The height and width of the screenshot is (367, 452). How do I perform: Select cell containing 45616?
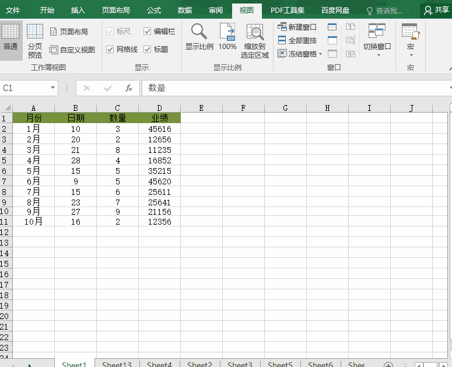pos(159,129)
